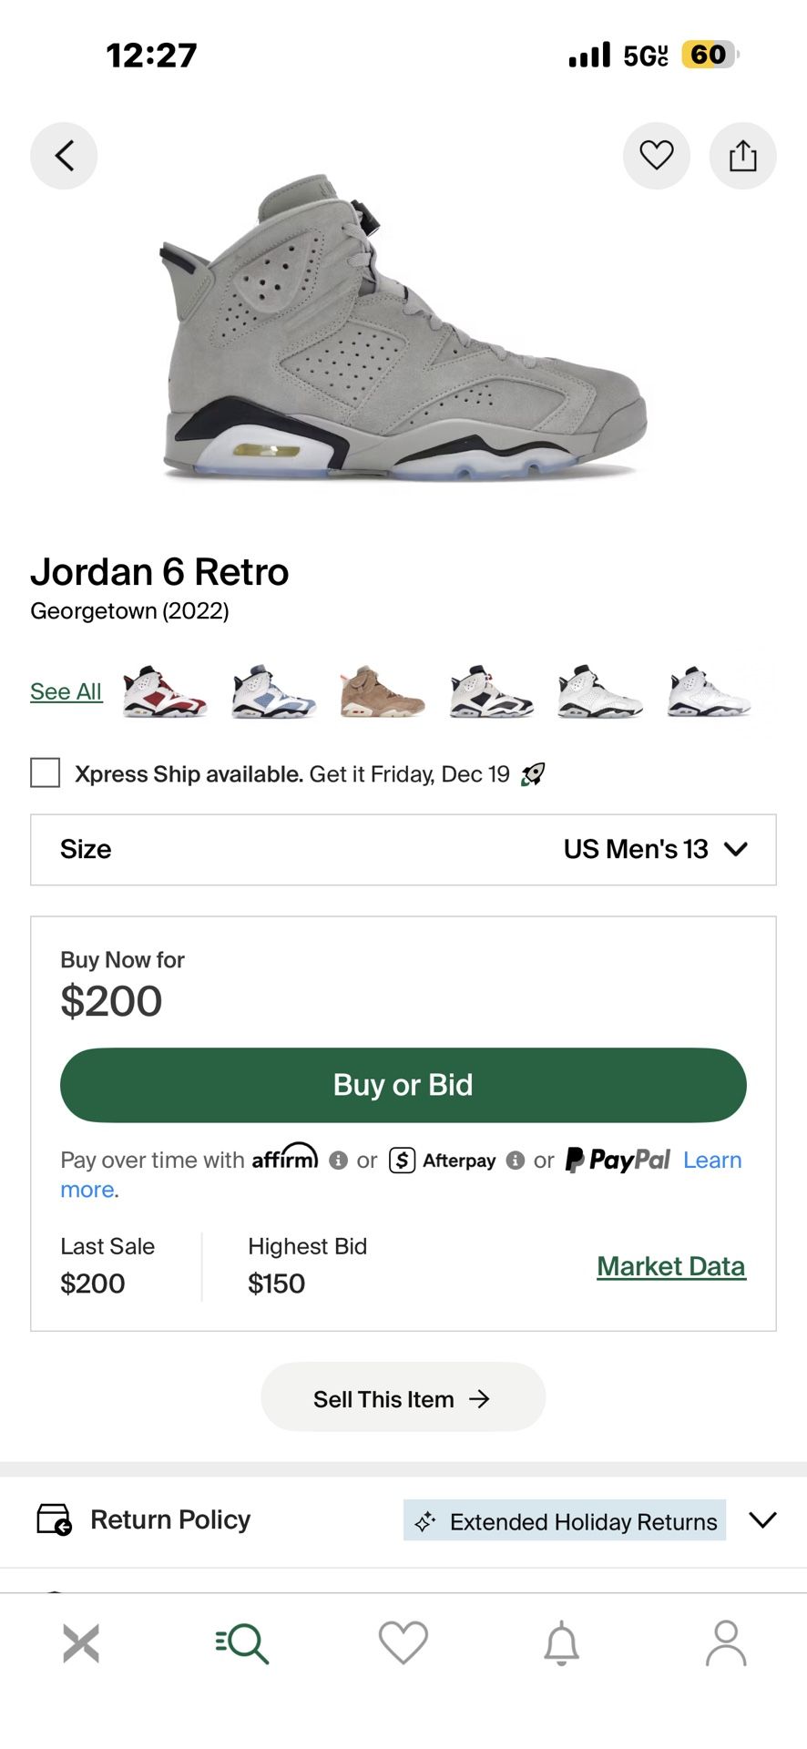Tap the back arrow button
The width and height of the screenshot is (807, 1749).
[64, 156]
